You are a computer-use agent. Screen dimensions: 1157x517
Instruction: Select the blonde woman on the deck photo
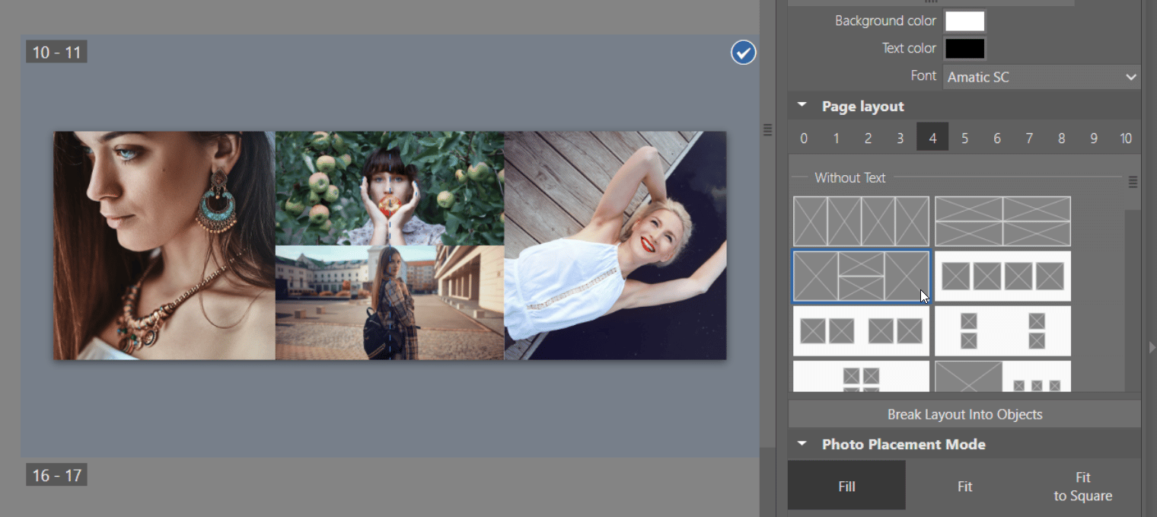pos(615,245)
